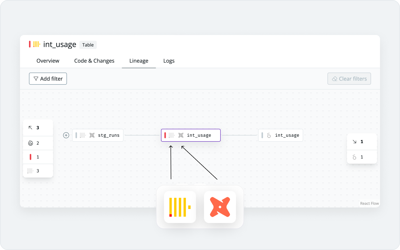Click the filter funnel icon in Add filter
The height and width of the screenshot is (250, 400).
[x=36, y=79]
